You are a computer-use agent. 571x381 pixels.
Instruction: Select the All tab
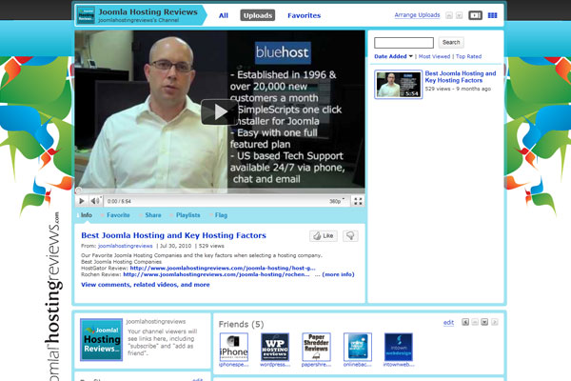click(x=224, y=15)
